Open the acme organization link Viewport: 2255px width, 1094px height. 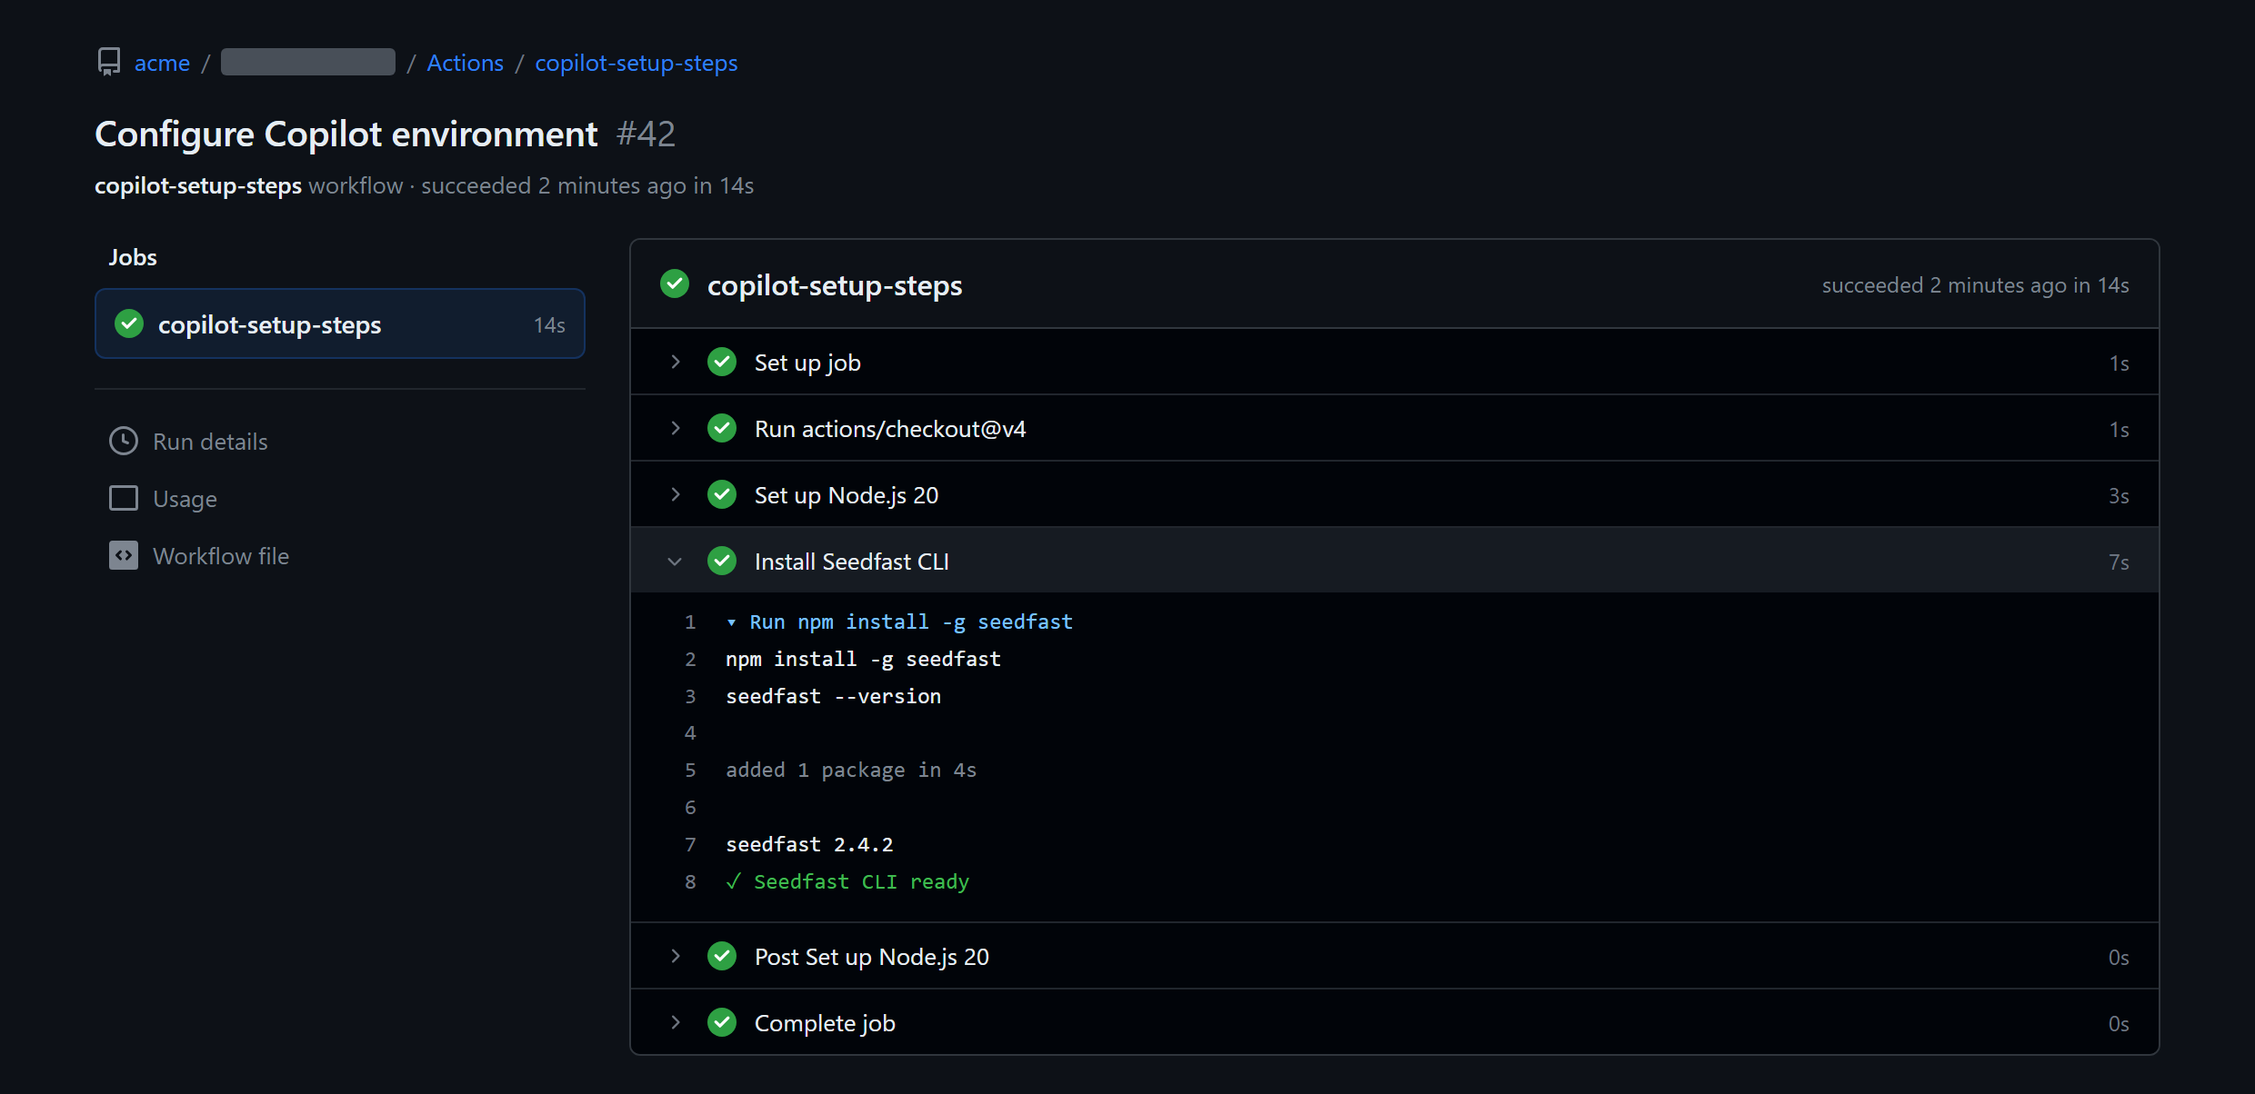(x=162, y=63)
